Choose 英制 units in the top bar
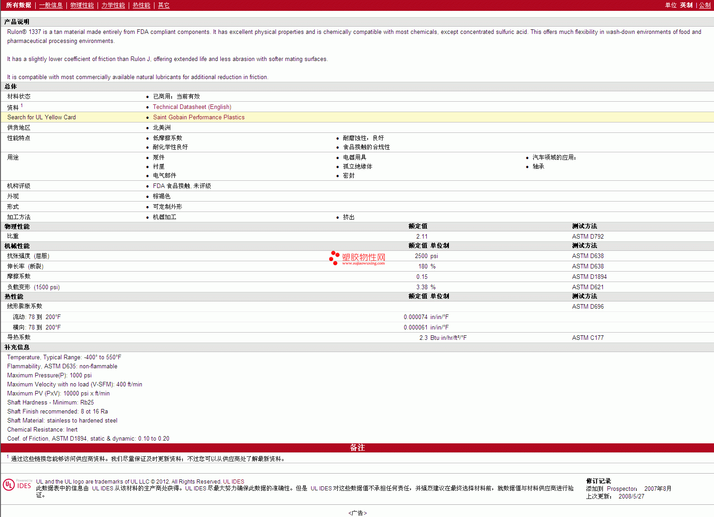This screenshot has height=517, width=714. tap(686, 5)
